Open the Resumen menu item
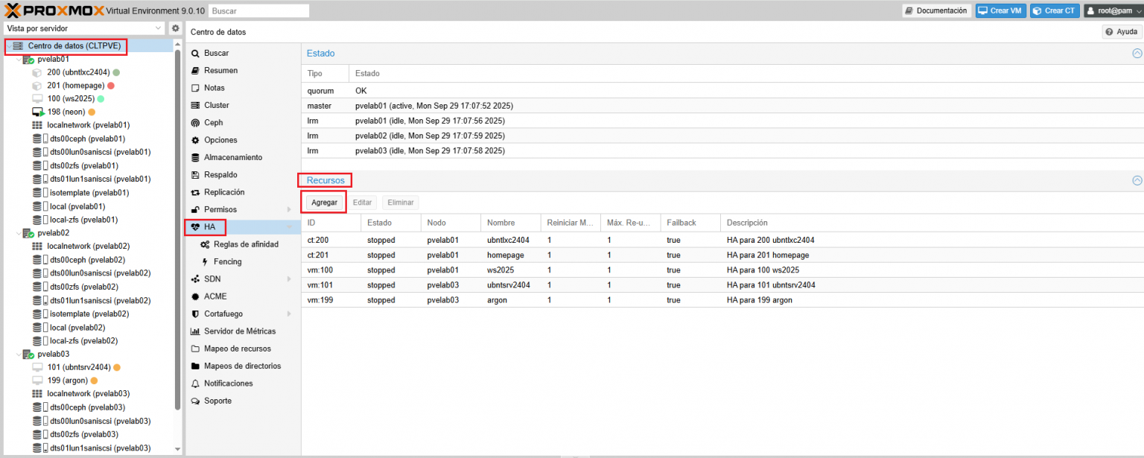 [243, 71]
